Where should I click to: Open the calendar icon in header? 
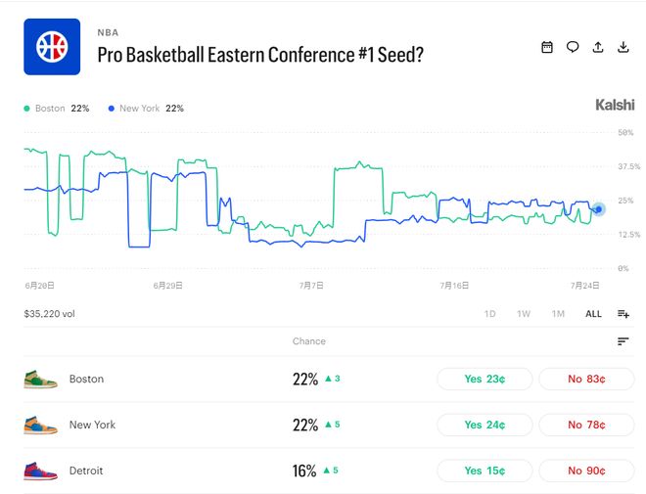coord(547,47)
